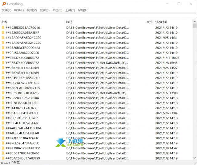Click folder icon of ##9143826EF74E877E
This screenshot has width=197, height=165.
pos(3,108)
